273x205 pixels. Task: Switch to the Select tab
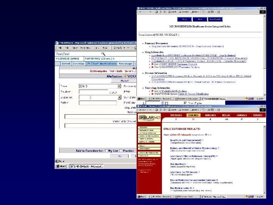[66, 64]
